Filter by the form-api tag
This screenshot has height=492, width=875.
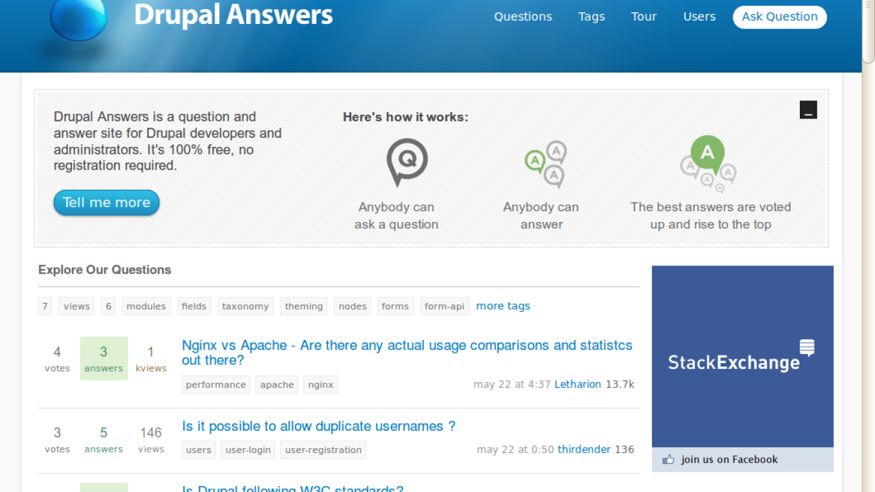pos(445,306)
